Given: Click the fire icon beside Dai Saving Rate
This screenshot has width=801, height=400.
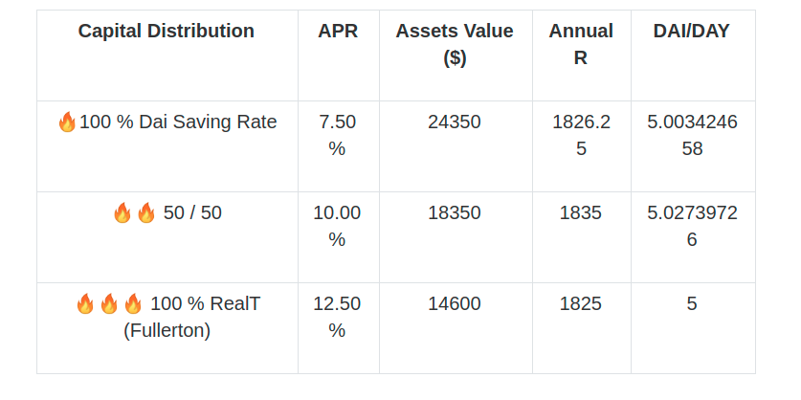Looking at the screenshot, I should pos(67,122).
